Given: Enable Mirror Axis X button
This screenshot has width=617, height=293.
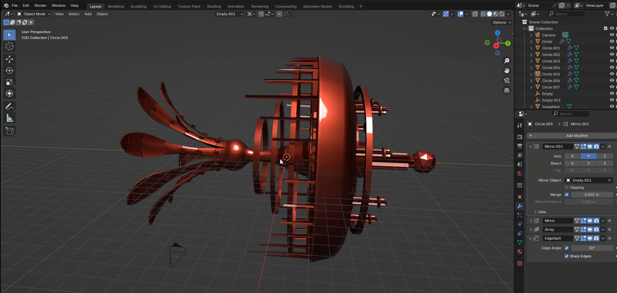Looking at the screenshot, I should (x=572, y=156).
